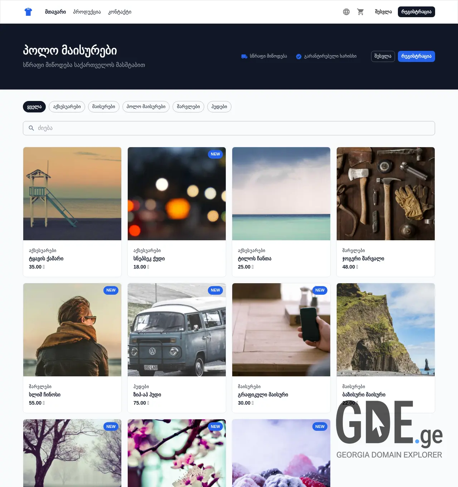Click the სწრაფი მიწოდება საქართველოს მასშტაბით subtitle
458x487 pixels.
click(84, 65)
